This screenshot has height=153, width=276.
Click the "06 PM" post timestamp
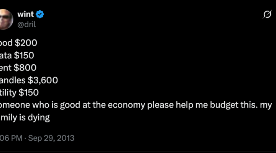[11, 138]
